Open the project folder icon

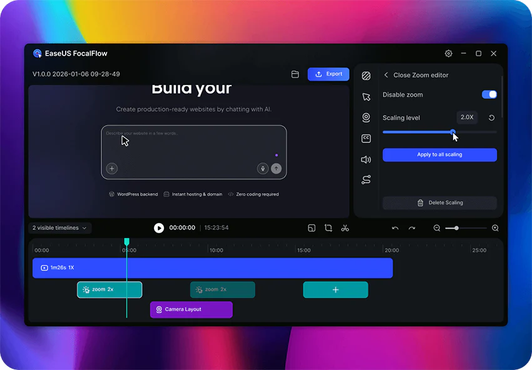[295, 74]
